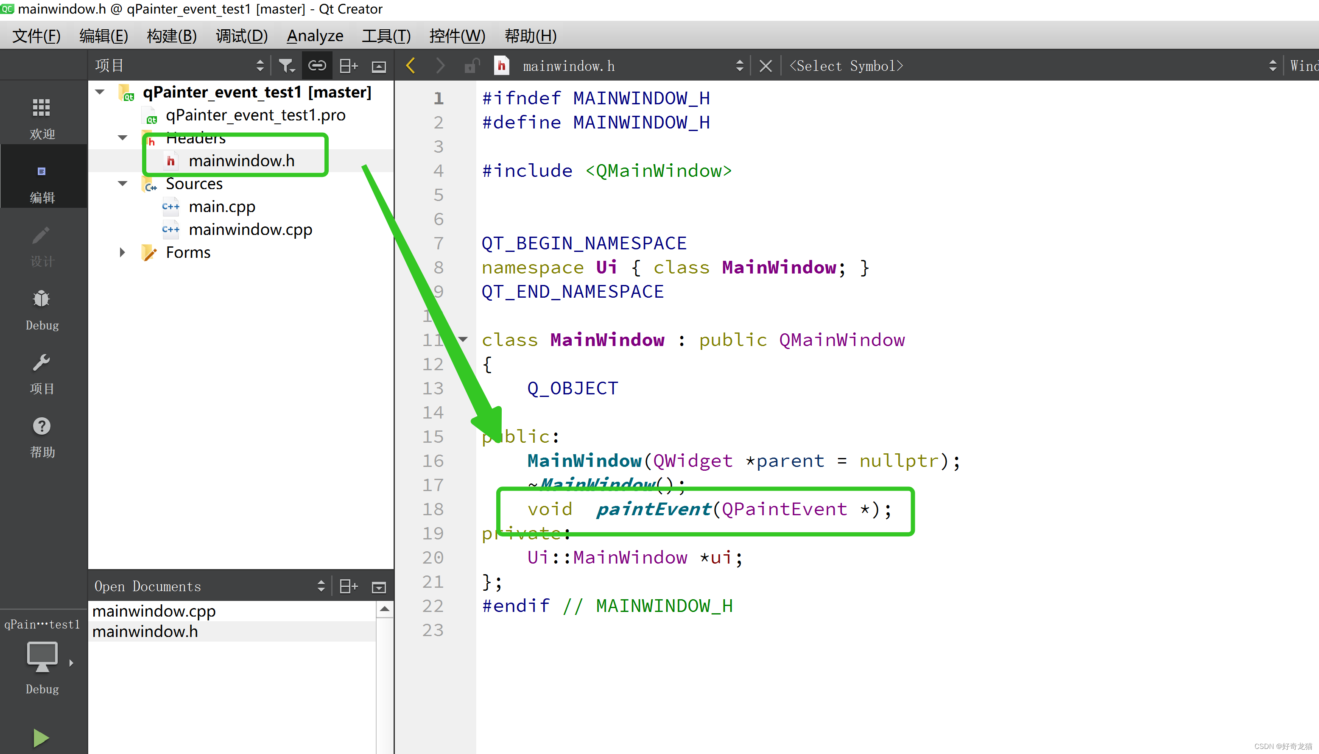Viewport: 1319px width, 754px height.
Task: Click line number 22 in gutter
Action: click(x=433, y=606)
